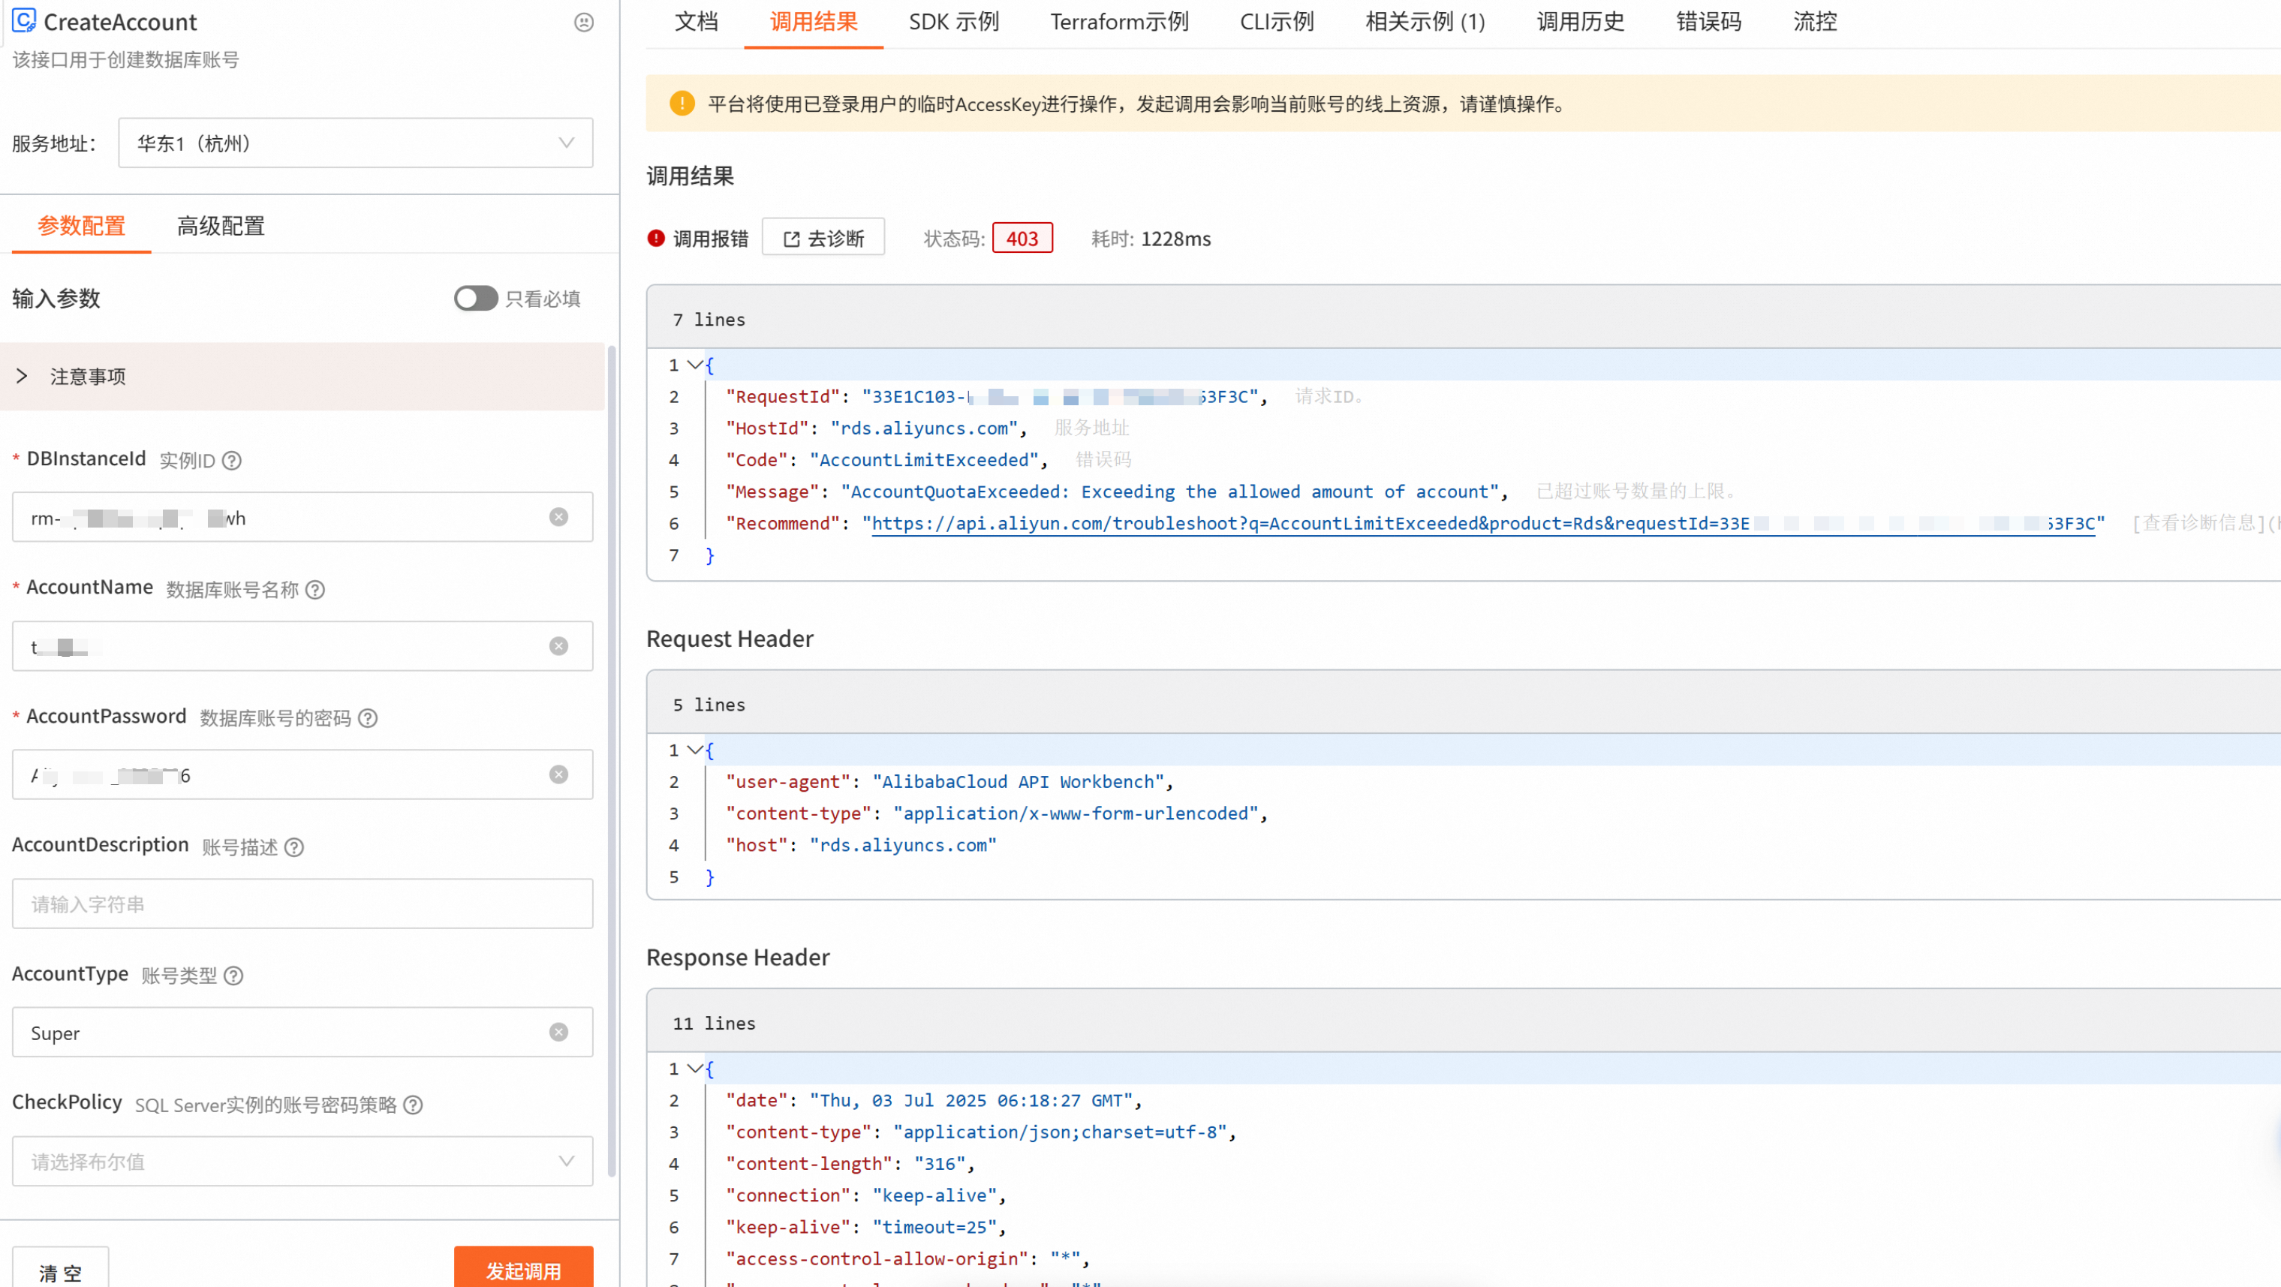Click the "AccountLimitExceeded" code value
The height and width of the screenshot is (1287, 2281).
(923, 459)
